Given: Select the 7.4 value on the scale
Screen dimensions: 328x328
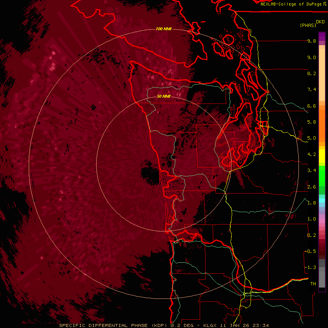Looking at the screenshot, I should point(312,90).
